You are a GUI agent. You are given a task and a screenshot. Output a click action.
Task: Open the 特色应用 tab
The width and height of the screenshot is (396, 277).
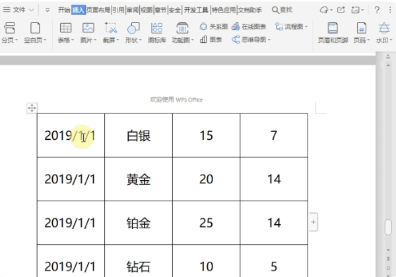224,10
